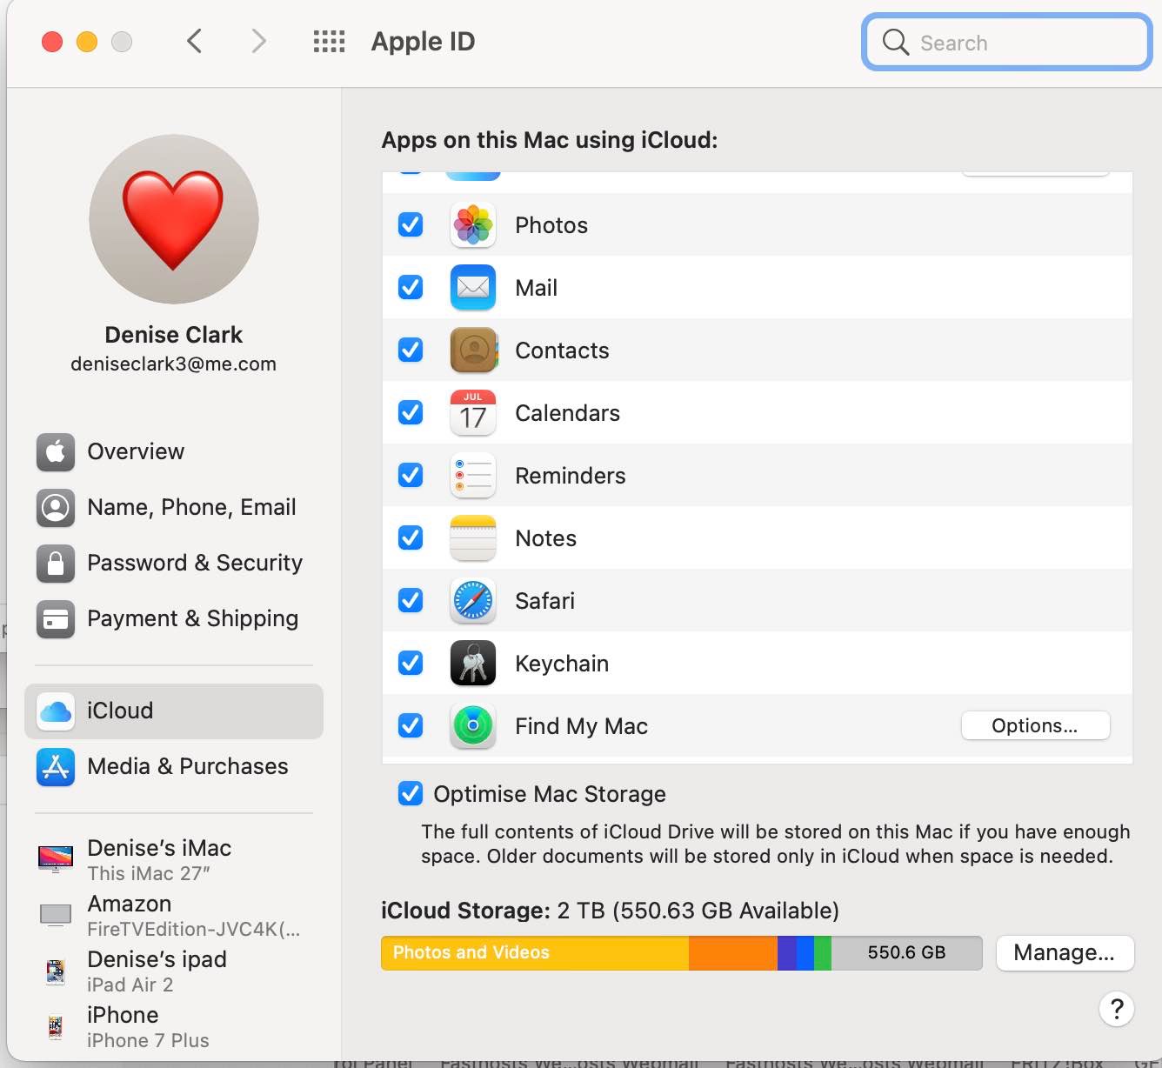Click the search magnifying glass icon
The width and height of the screenshot is (1162, 1068).
(895, 42)
